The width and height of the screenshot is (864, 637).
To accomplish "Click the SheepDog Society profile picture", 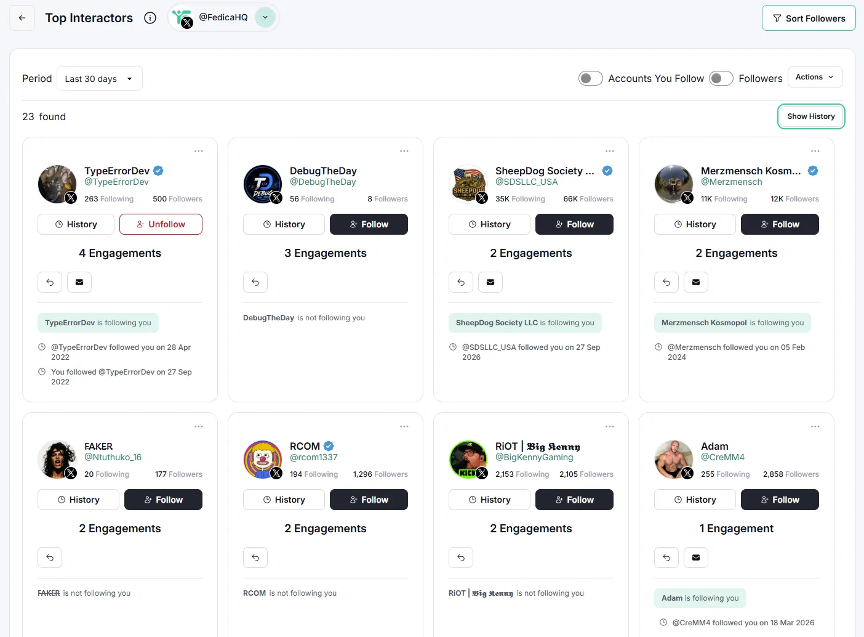I will tap(468, 184).
